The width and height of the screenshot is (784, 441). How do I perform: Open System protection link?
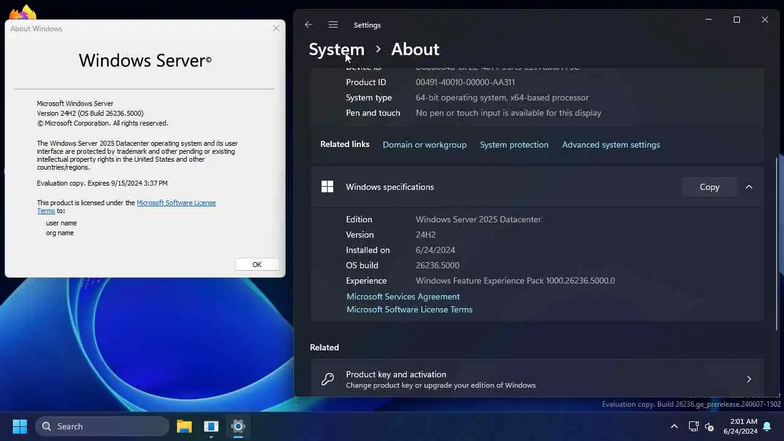[514, 145]
